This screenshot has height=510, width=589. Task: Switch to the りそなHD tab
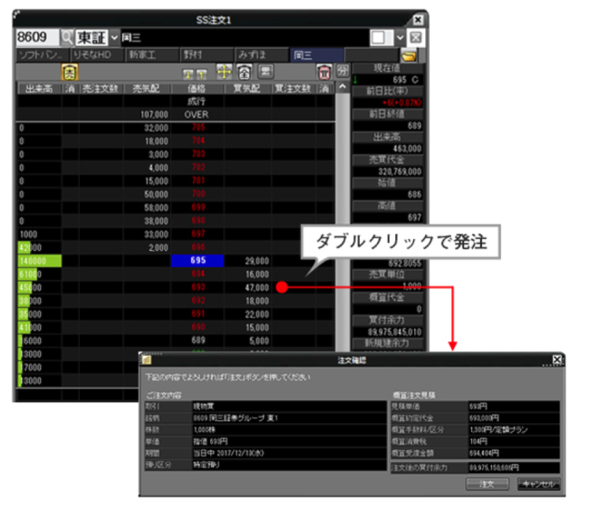pos(92,55)
